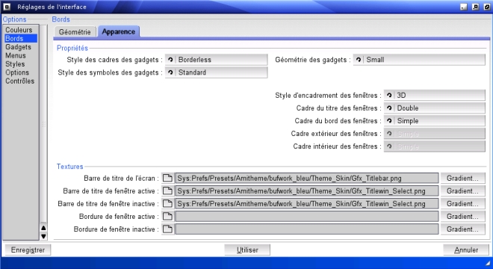The image size is (493, 269).
Task: Cycle Géométrie des gadgets set to Small
Action: tap(419, 60)
